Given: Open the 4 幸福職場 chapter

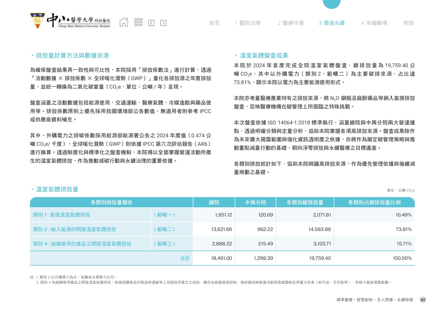Looking at the screenshot, I should point(374,23).
